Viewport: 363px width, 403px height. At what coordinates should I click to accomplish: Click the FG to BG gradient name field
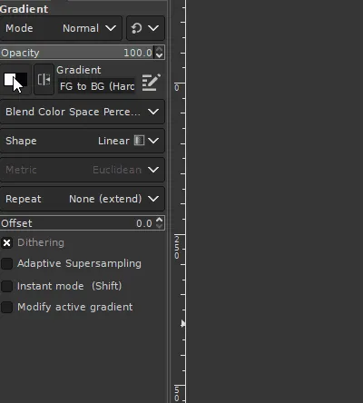[96, 86]
